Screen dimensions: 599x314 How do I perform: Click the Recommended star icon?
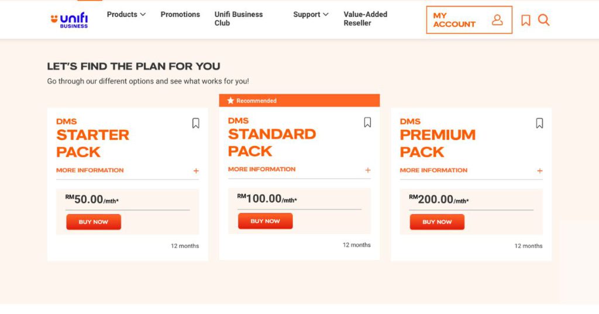click(x=230, y=101)
